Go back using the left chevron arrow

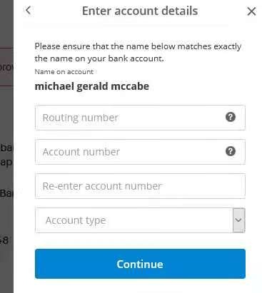28,10
